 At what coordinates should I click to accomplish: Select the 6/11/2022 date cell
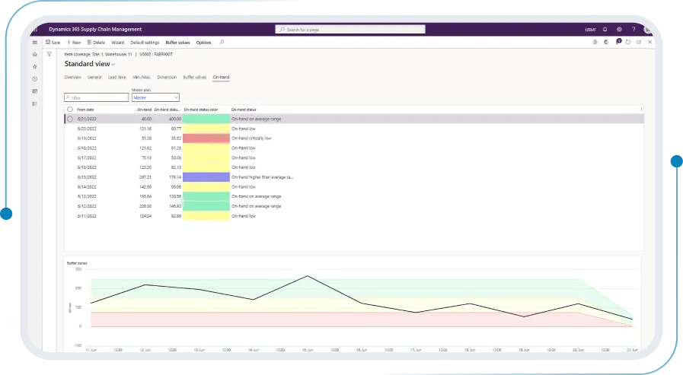pos(87,216)
